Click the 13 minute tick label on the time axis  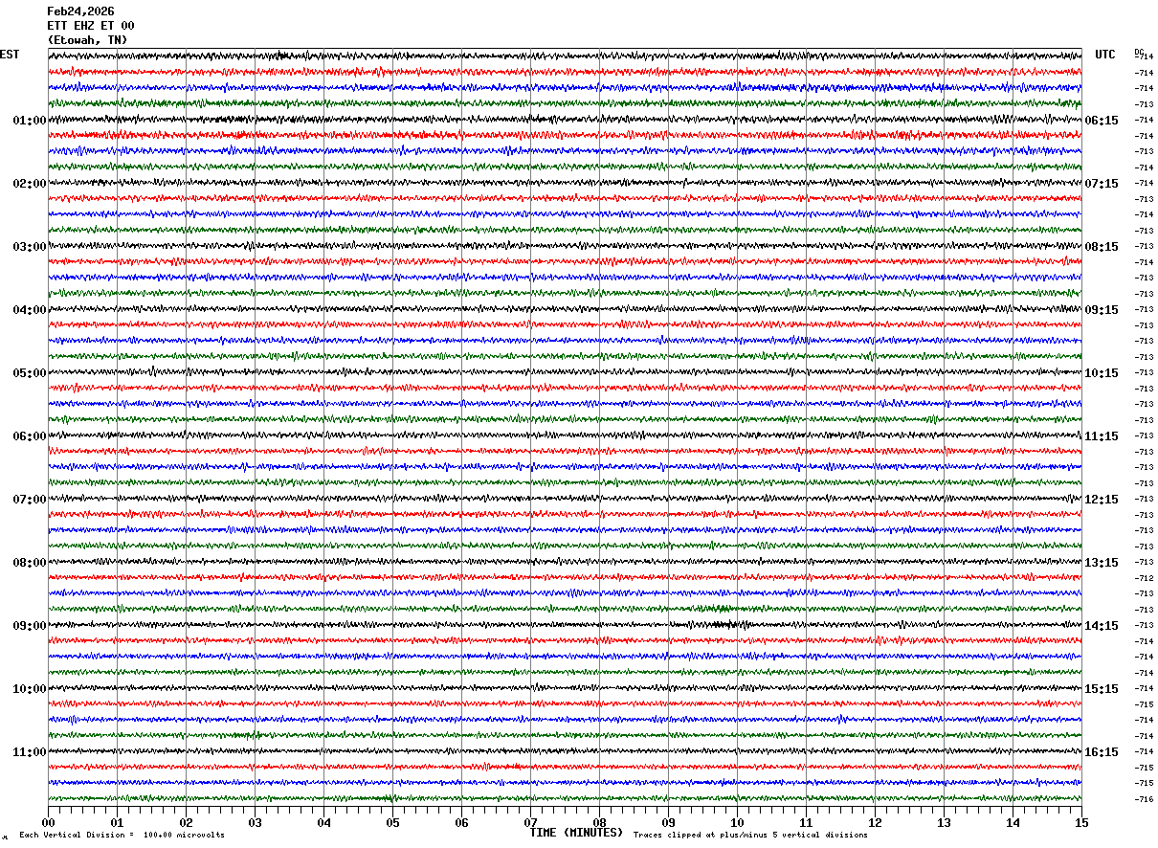click(944, 822)
